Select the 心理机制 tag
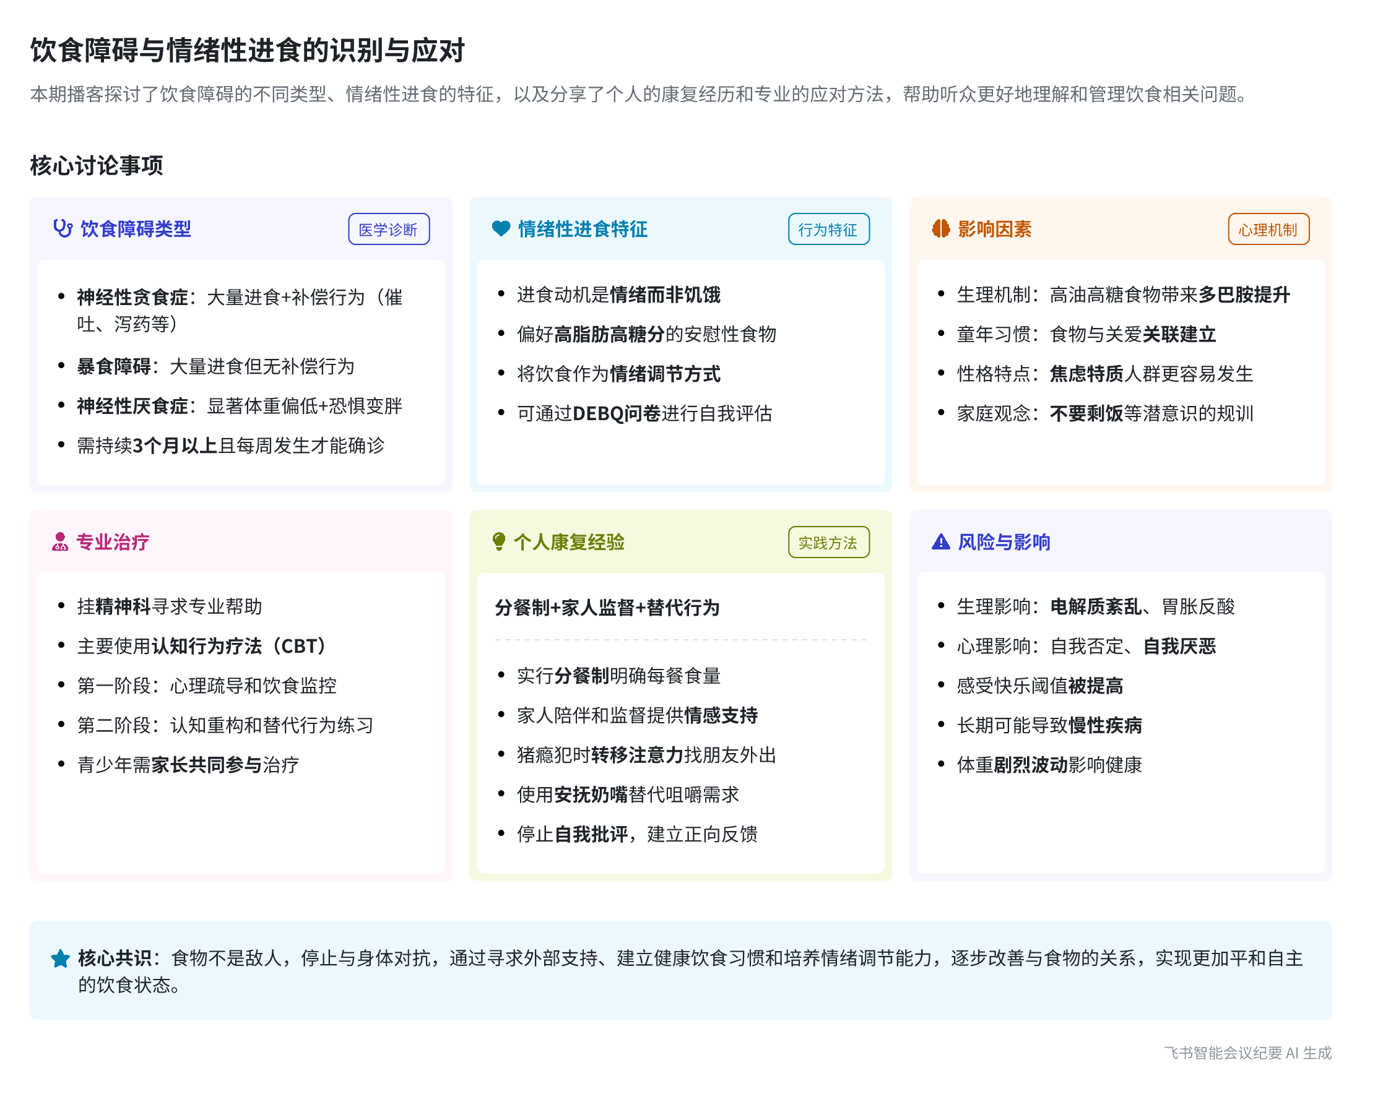Viewport: 1383px width, 1094px height. (1268, 230)
